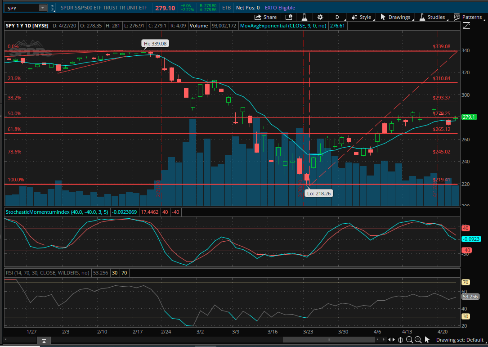
Task: Click the zoom out magnifier icon
Action: (418, 340)
